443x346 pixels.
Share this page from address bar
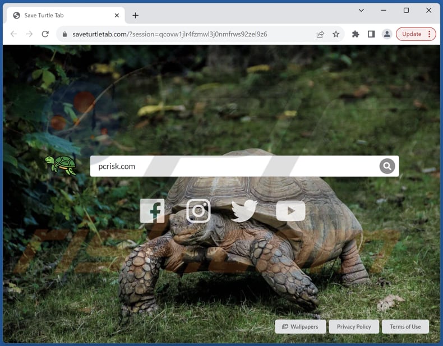coord(320,34)
